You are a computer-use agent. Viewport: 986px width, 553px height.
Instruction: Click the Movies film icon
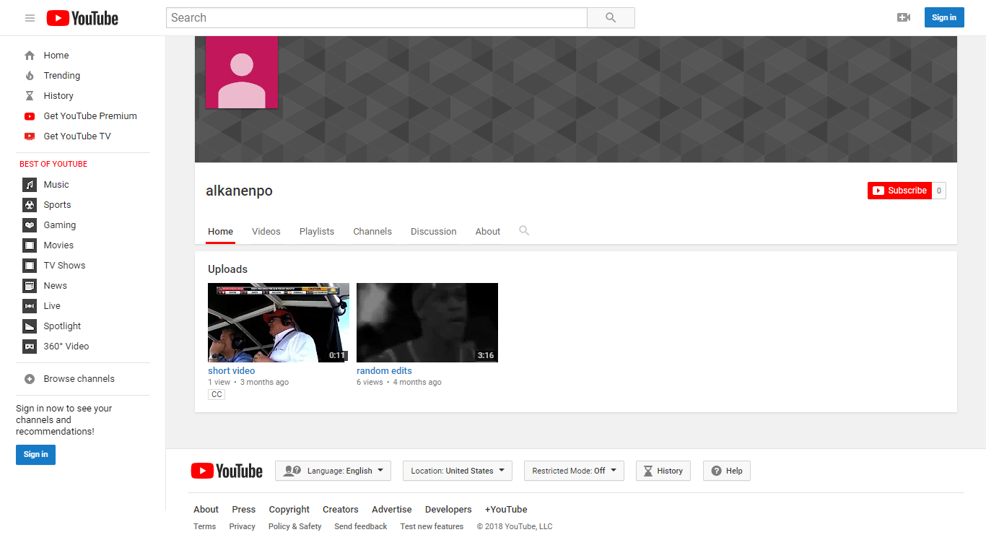tap(30, 245)
